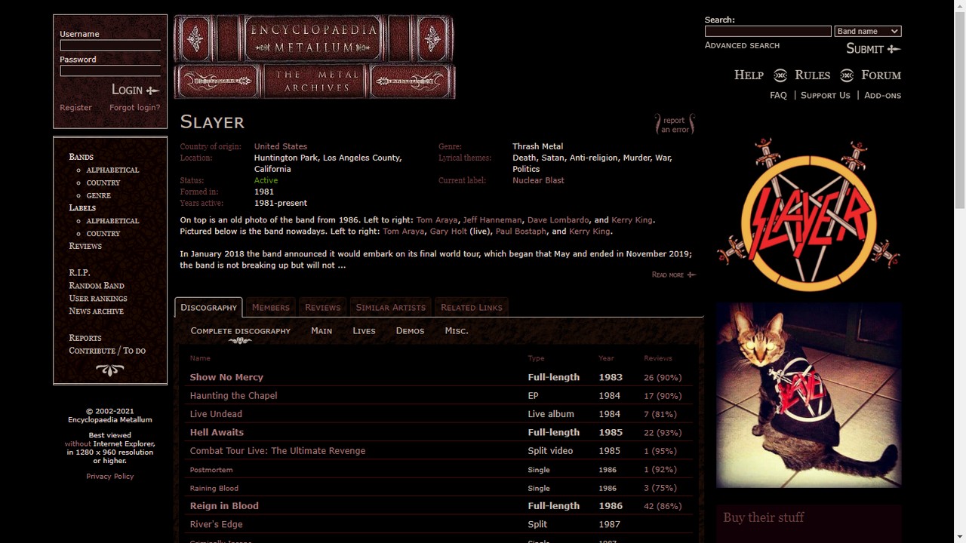Switch to the Reviews tab
The height and width of the screenshot is (543, 966).
[322, 307]
